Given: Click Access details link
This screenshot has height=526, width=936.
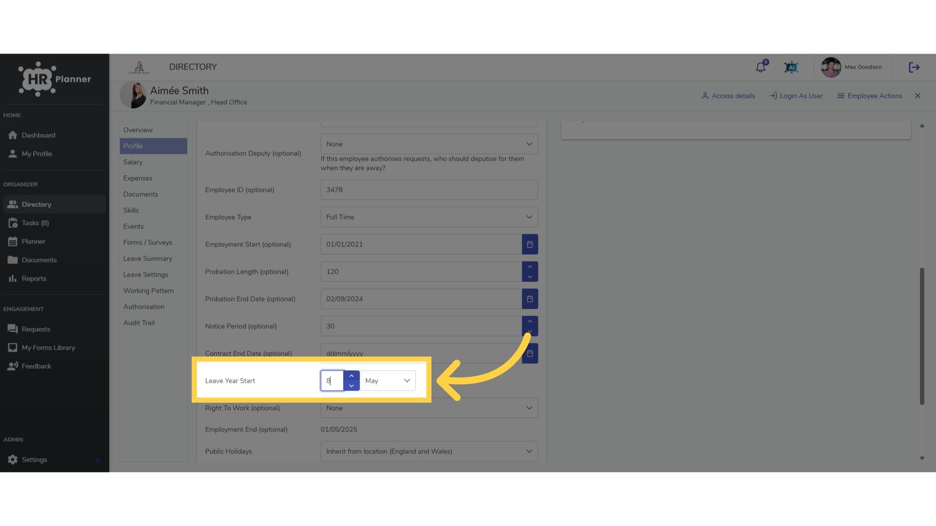Looking at the screenshot, I should (728, 96).
